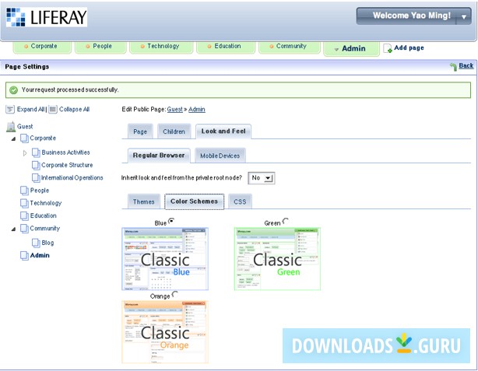Click the Guest breadcrumb link

(x=174, y=110)
